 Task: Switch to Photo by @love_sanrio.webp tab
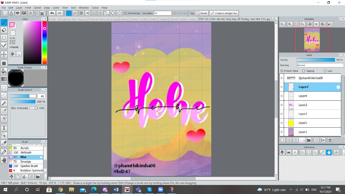click(x=104, y=19)
